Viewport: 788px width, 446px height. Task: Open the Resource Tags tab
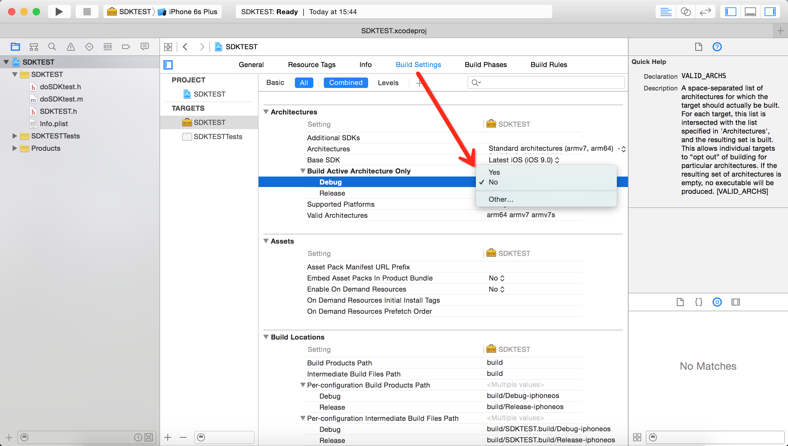point(312,65)
